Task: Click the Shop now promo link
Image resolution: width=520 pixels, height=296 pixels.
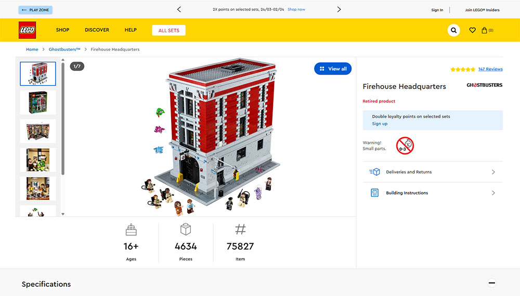Action: pos(296,9)
